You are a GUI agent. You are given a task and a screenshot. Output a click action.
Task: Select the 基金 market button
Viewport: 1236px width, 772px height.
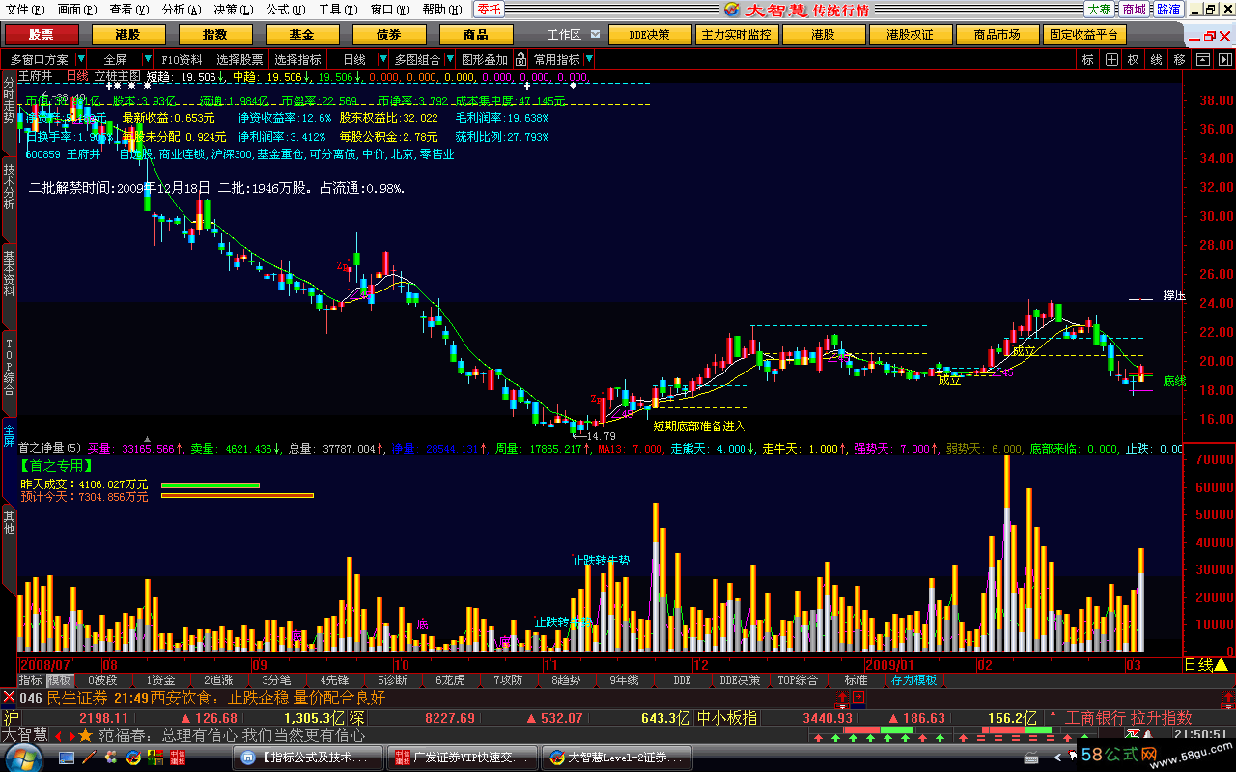[x=301, y=34]
